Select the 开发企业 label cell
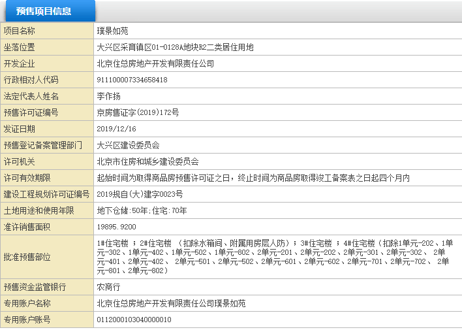This screenshot has width=462, height=330. point(47,63)
